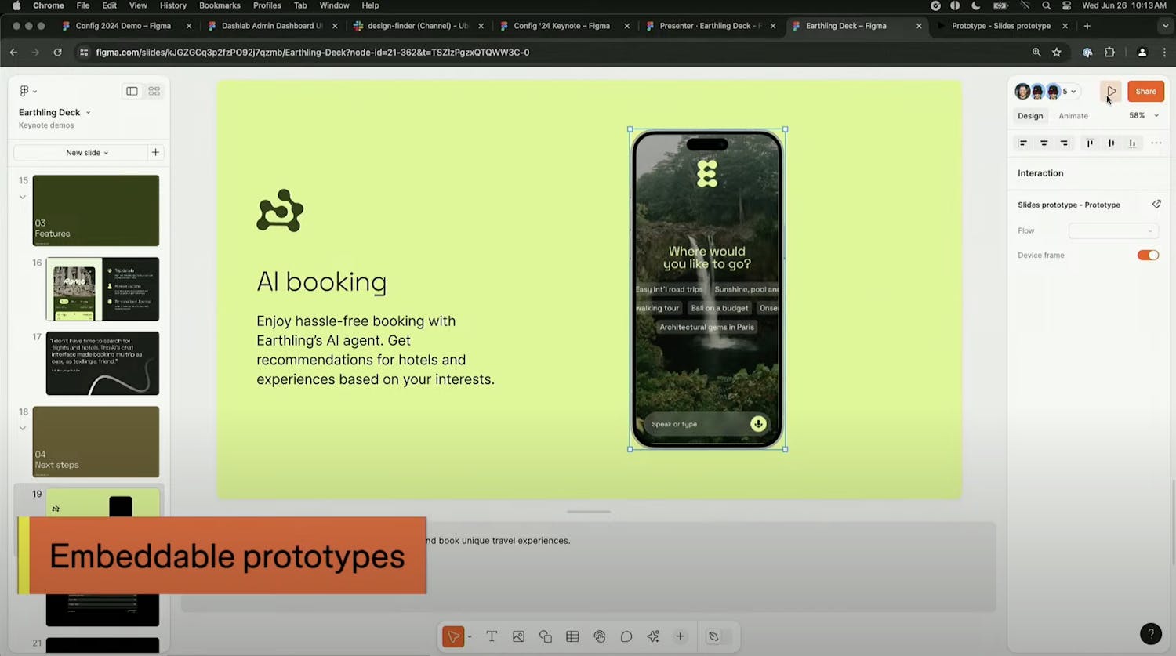Select the Shapes tool

(546, 636)
